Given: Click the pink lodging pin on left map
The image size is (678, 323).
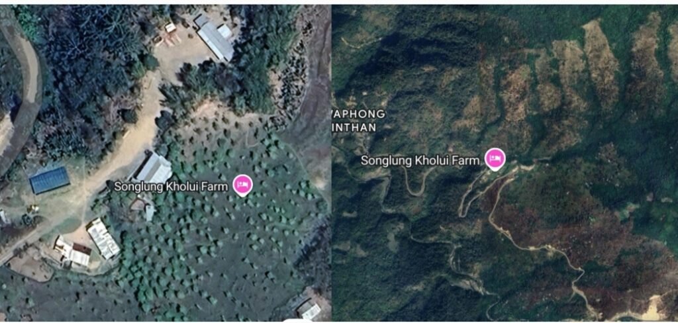Looking at the screenshot, I should pos(242,186).
